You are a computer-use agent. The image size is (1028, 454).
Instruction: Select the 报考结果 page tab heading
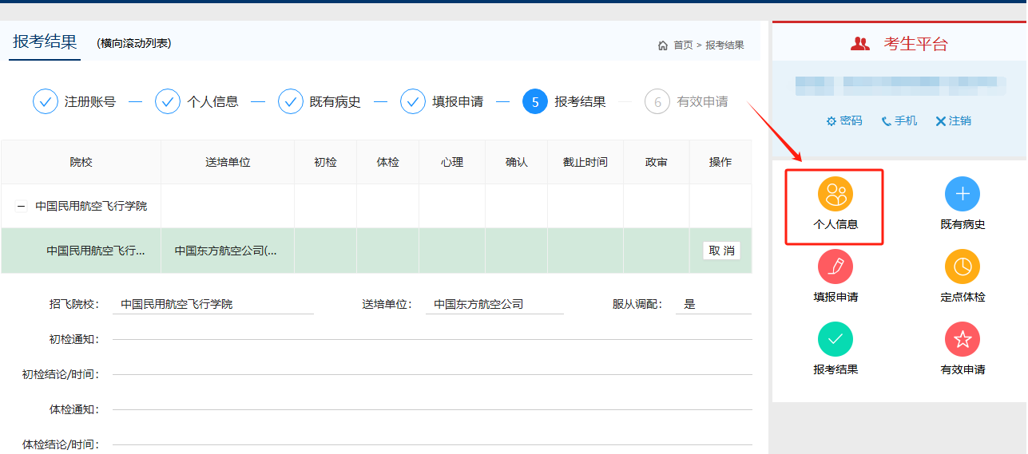tap(46, 42)
